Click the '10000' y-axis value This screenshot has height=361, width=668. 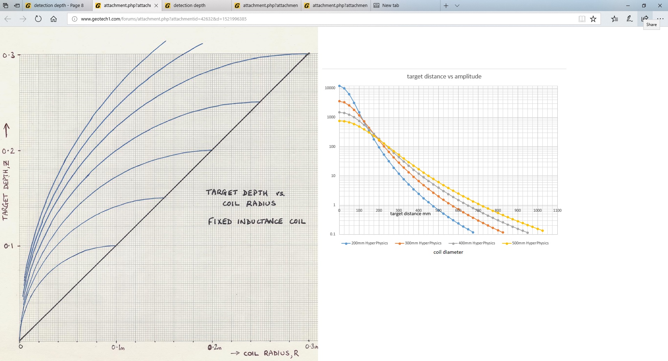pos(330,88)
